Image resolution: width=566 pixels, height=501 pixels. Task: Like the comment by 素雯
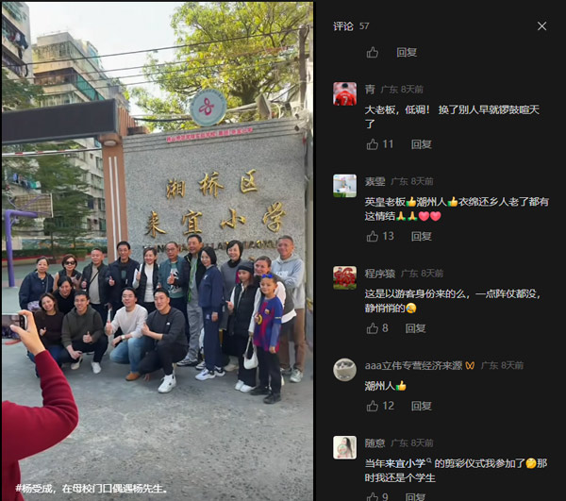point(373,237)
